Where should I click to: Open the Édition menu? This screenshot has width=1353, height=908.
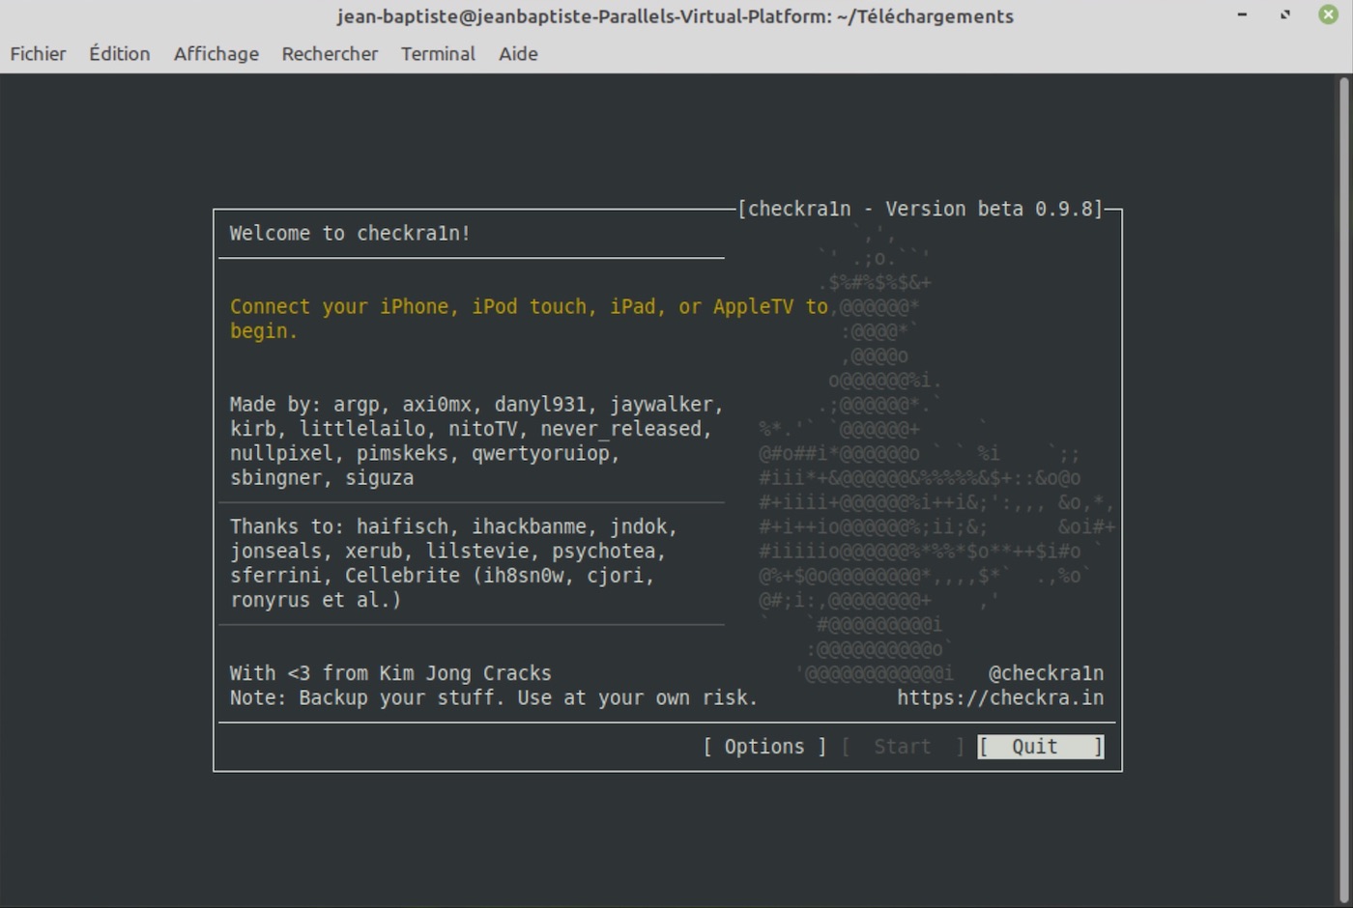[120, 54]
